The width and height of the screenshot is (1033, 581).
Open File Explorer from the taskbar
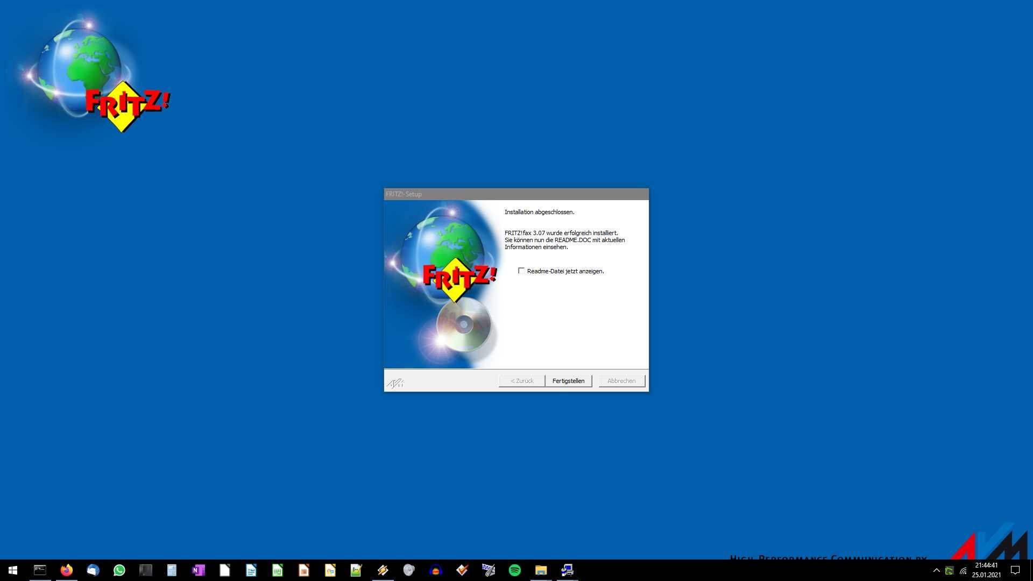pyautogui.click(x=541, y=570)
